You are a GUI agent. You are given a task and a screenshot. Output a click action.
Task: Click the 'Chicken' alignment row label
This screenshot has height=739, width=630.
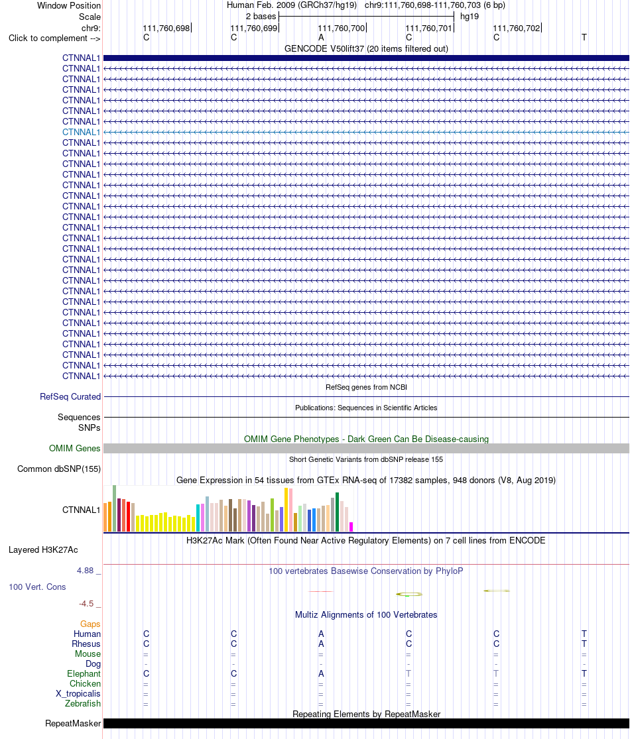[85, 683]
